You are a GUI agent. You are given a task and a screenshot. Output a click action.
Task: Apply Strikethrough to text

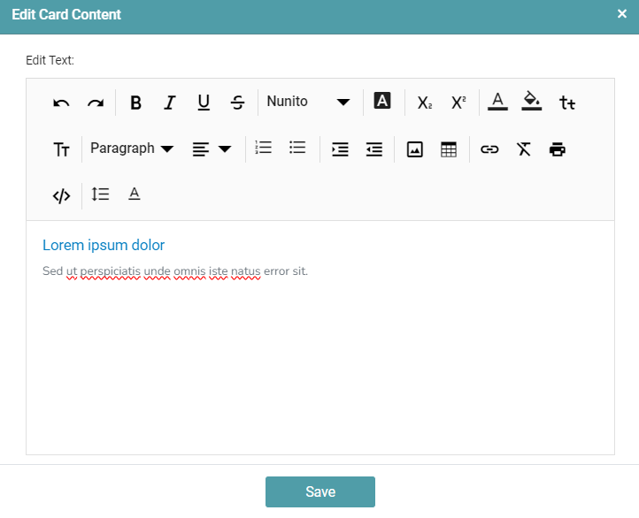pyautogui.click(x=237, y=103)
